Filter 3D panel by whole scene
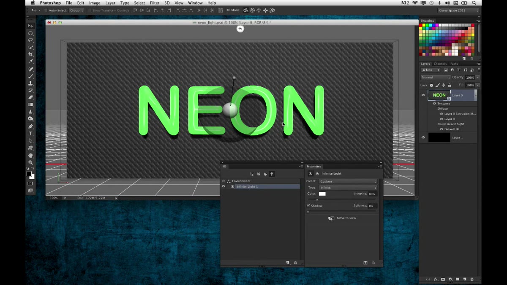Image resolution: width=507 pixels, height=285 pixels. 252,174
